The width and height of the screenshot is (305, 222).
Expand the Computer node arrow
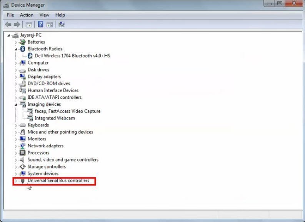[16, 63]
